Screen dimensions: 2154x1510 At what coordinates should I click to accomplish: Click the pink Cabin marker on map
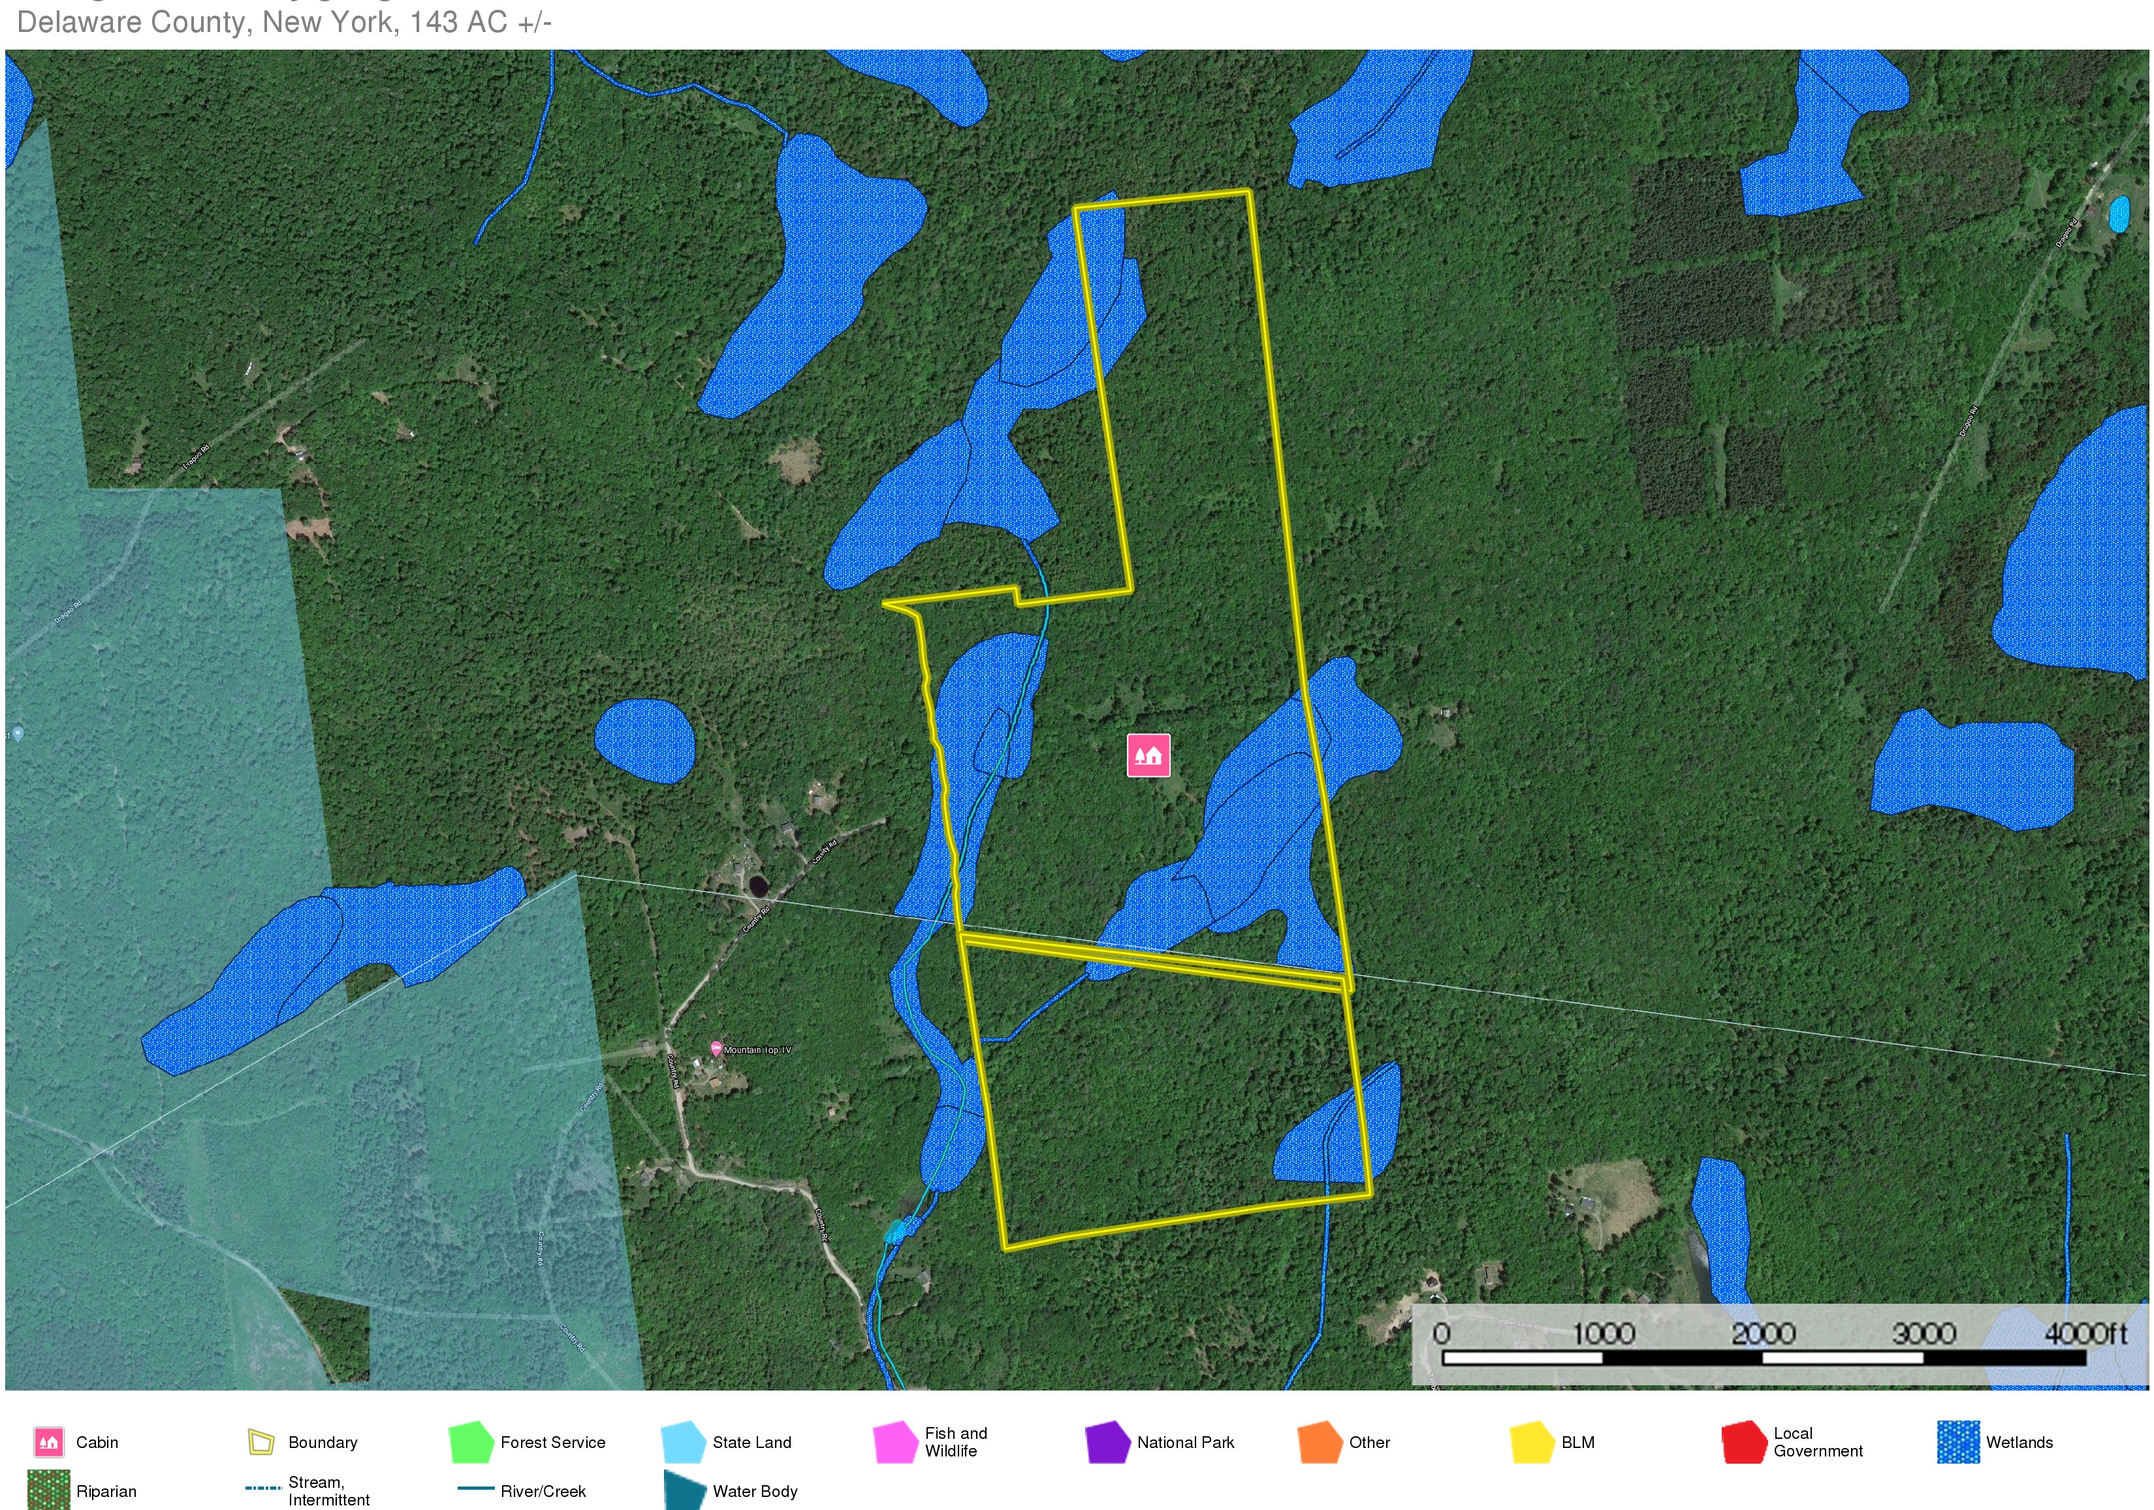pos(1148,756)
